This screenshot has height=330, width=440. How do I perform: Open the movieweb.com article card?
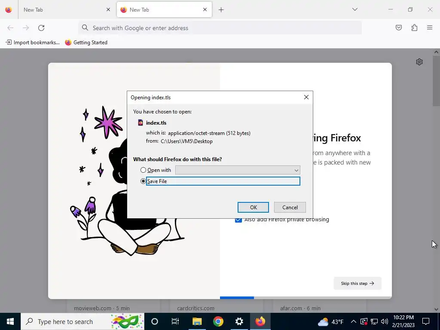(113, 306)
